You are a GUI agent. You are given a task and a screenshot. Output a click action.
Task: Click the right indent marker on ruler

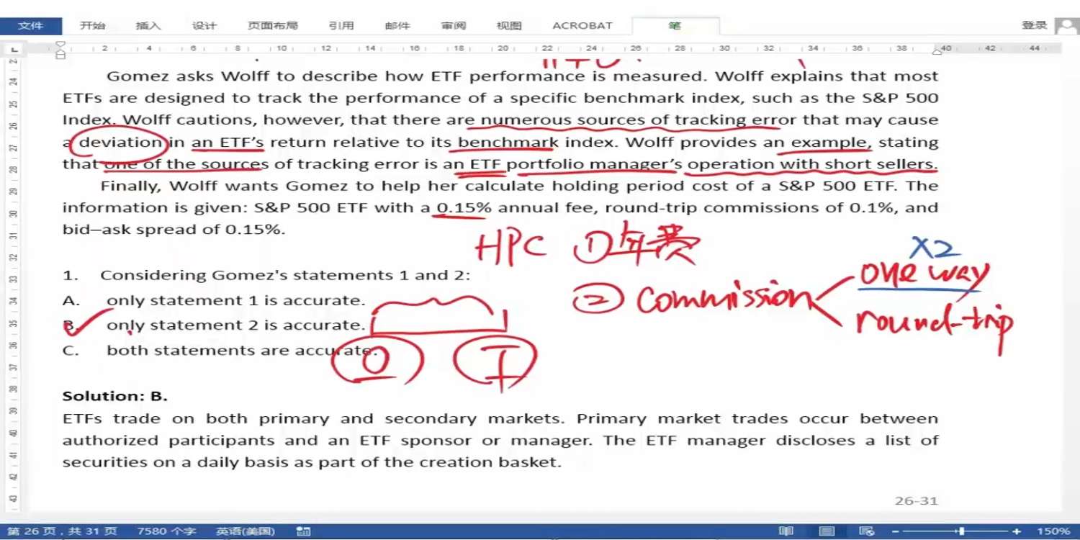pos(937,51)
